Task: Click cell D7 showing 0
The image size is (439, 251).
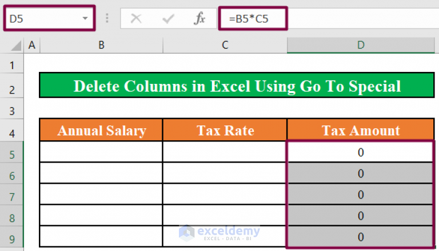Action: pyautogui.click(x=361, y=195)
